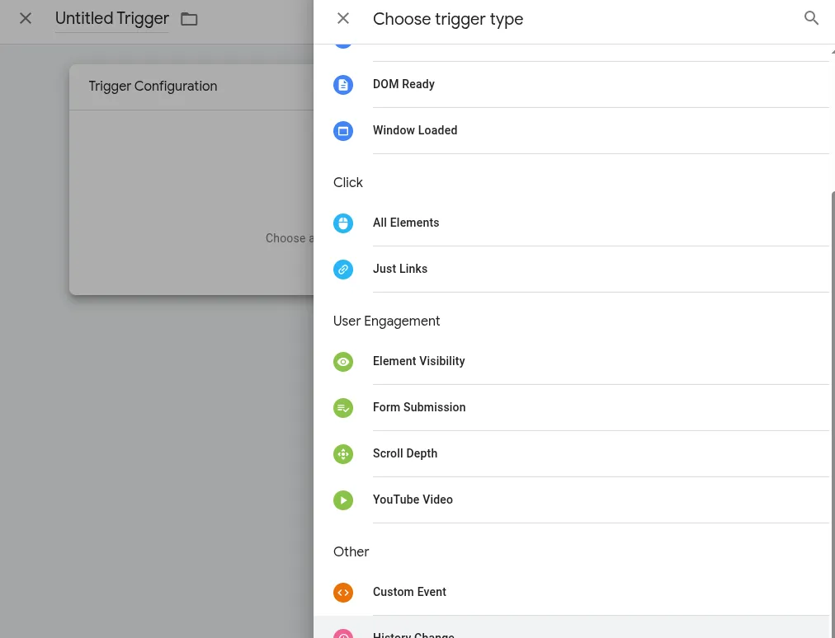Select the DOM Ready trigger type
The width and height of the screenshot is (835, 638).
[x=573, y=85]
